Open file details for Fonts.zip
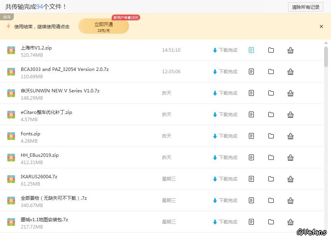This screenshot has height=240, width=331. click(251, 136)
